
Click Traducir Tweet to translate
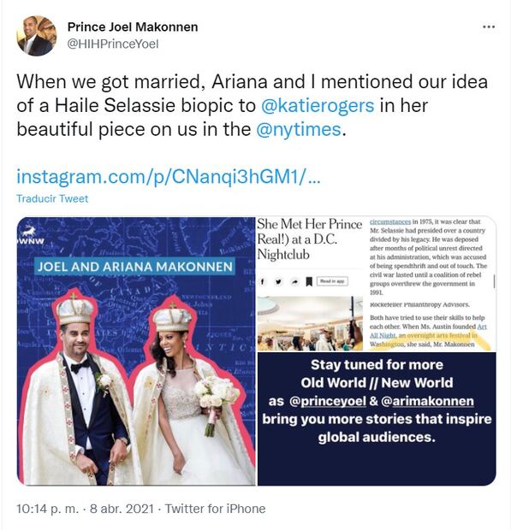(52, 198)
